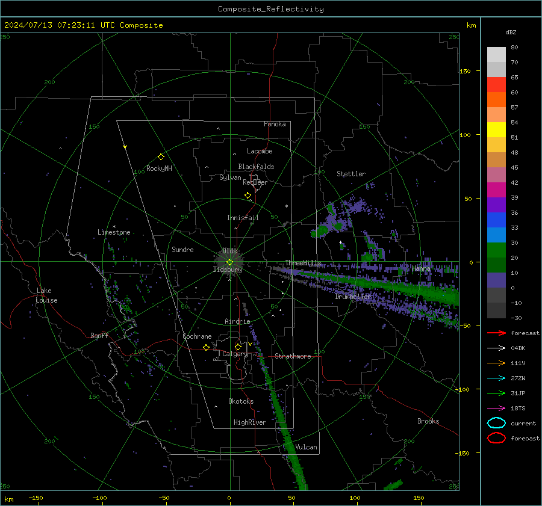This screenshot has height=506, width=542.
Task: Click the Didsbury town label
Action: point(227,270)
